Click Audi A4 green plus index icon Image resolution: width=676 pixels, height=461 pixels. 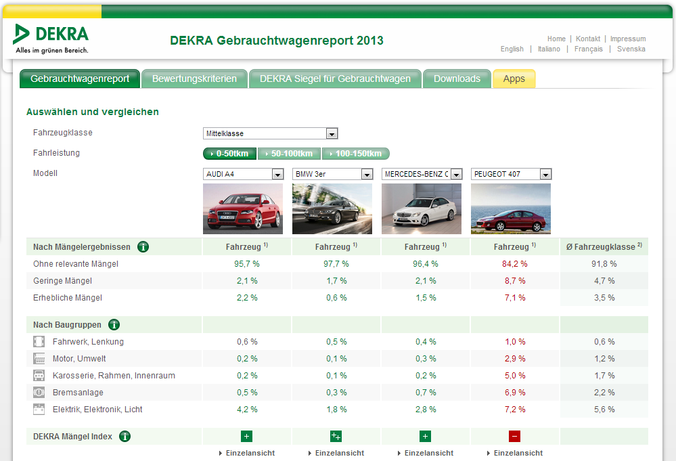246,437
